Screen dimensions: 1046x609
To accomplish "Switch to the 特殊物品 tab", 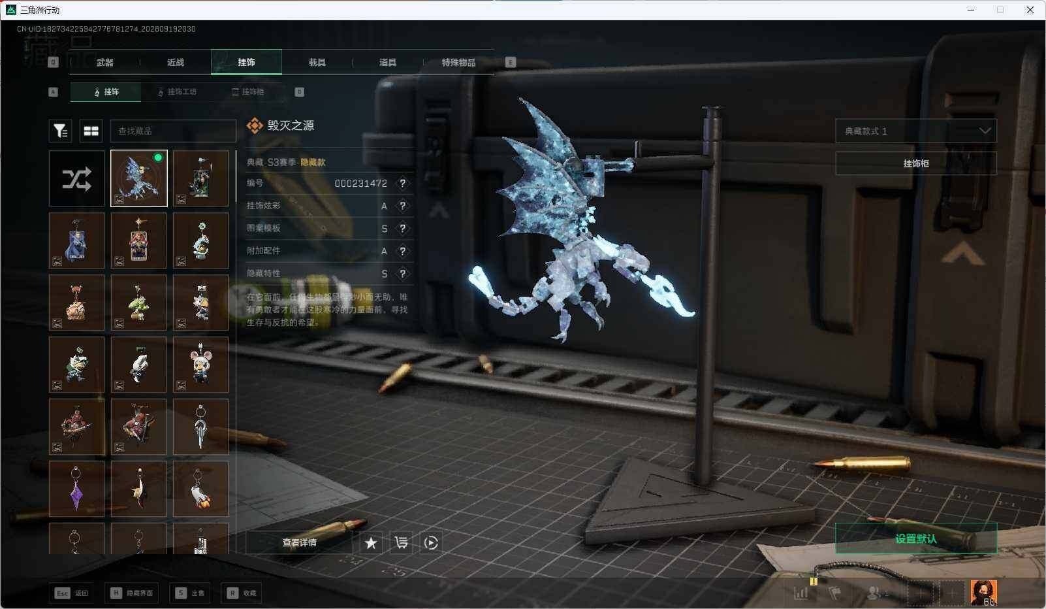I will coord(458,62).
